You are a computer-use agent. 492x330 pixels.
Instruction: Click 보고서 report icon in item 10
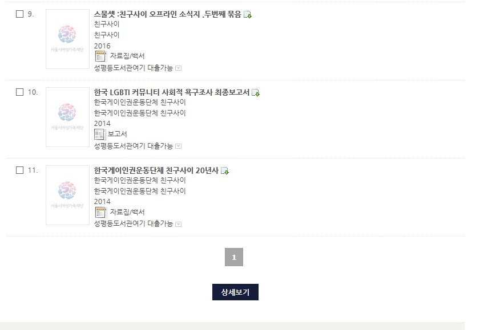pos(100,135)
